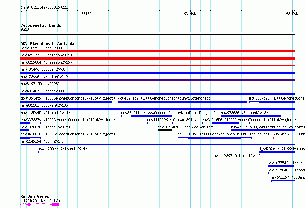Click the nssv18153 (Perry2008) variant label
Image resolution: width=305 pixels, height=208 pixels.
pos(42,48)
